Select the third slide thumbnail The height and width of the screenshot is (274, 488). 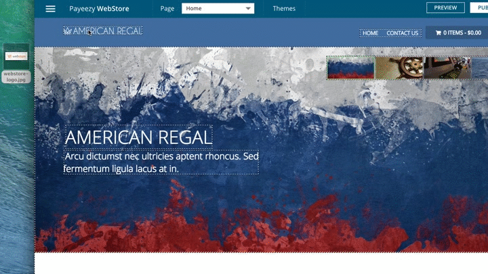click(447, 68)
